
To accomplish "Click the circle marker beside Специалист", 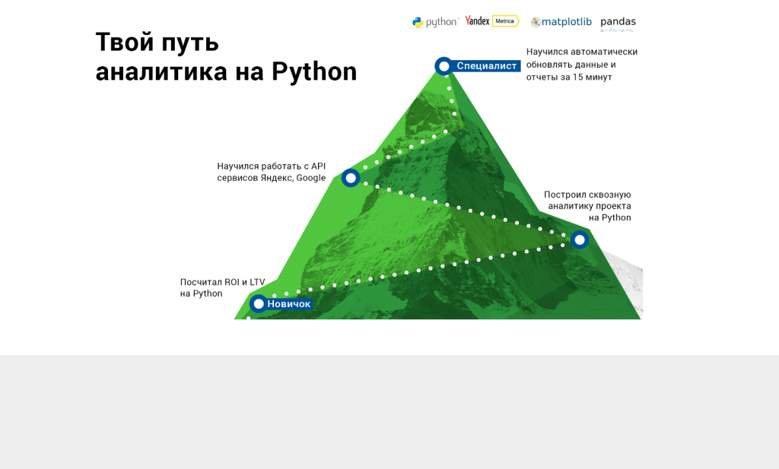I will (444, 66).
